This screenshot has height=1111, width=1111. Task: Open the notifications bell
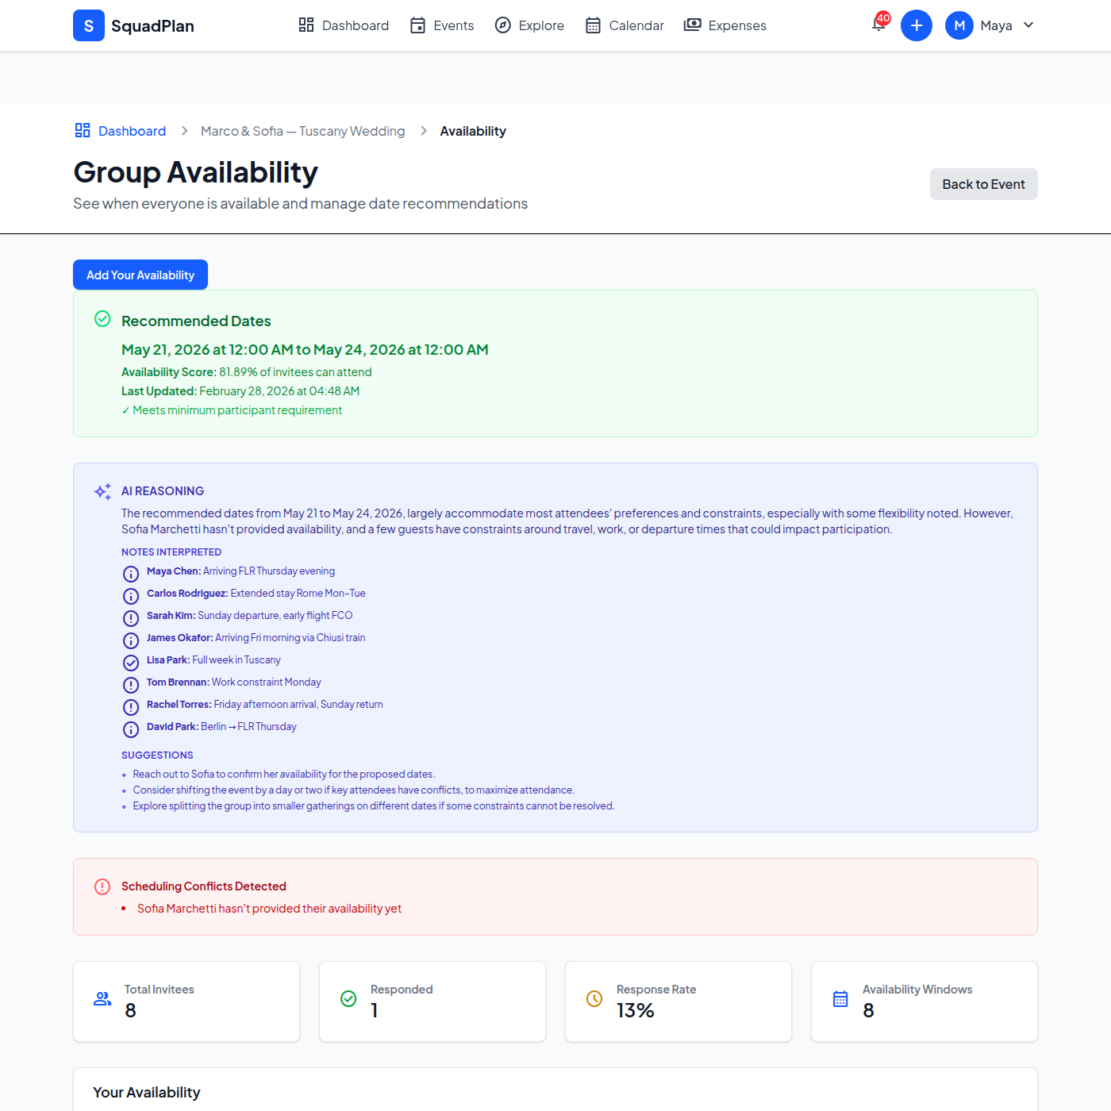click(x=878, y=25)
